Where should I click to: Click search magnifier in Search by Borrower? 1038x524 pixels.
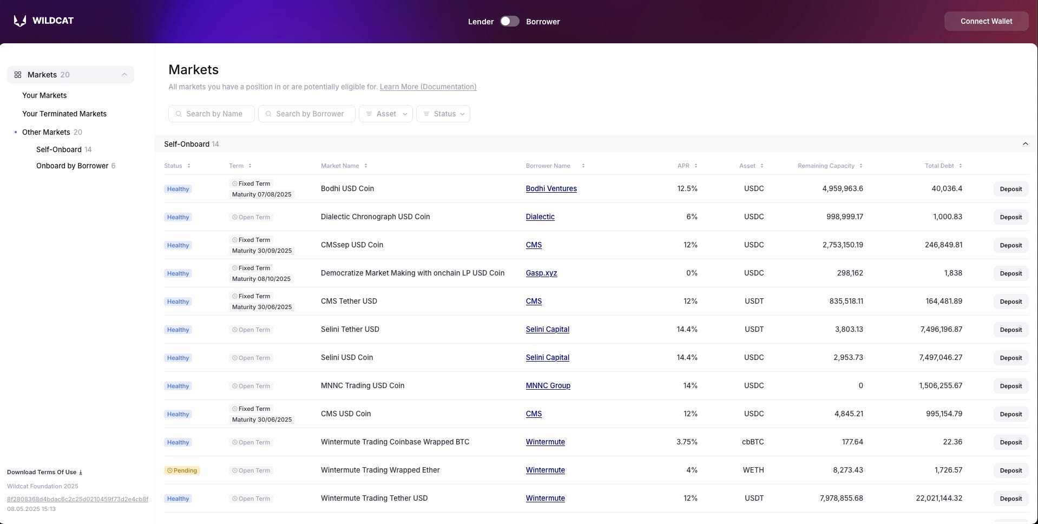click(x=268, y=114)
